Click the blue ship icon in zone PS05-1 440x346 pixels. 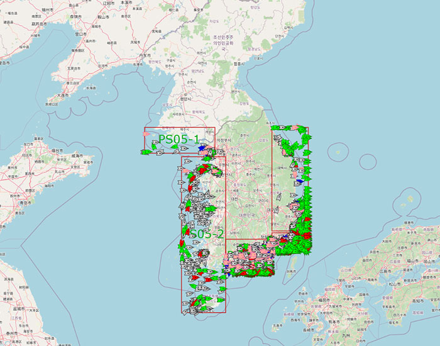[202, 148]
